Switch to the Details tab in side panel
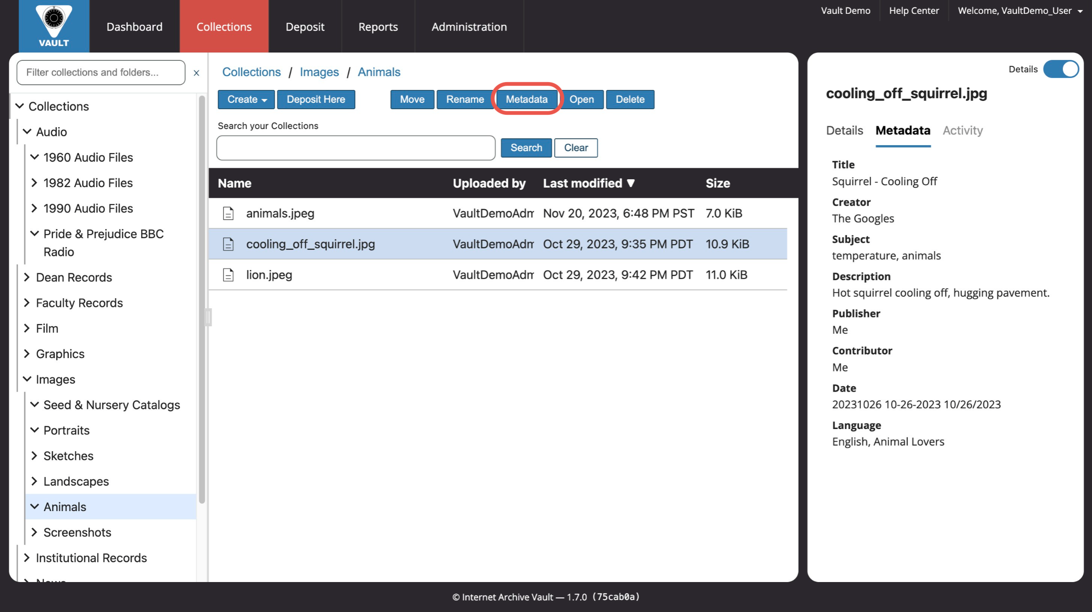The image size is (1092, 612). tap(844, 130)
